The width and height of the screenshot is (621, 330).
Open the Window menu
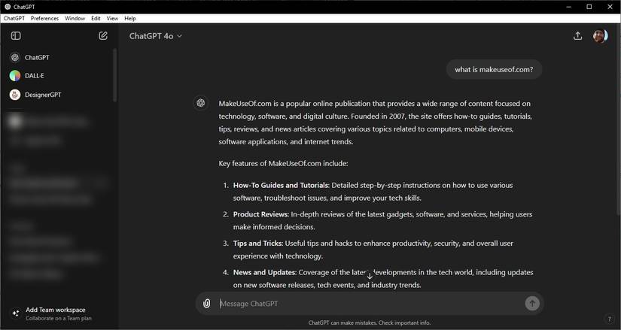pos(75,18)
